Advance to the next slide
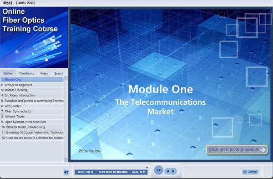This screenshot has width=273, height=179. (x=173, y=171)
